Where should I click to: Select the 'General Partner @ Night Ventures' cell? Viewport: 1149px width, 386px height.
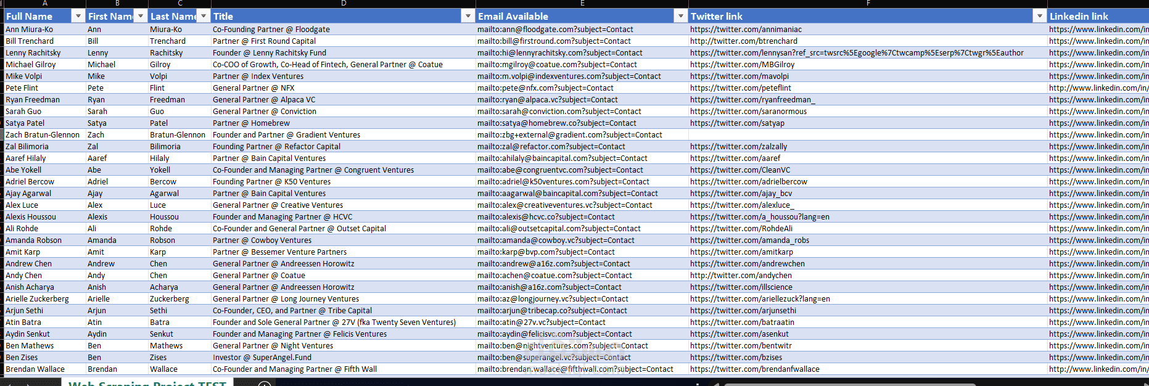343,345
